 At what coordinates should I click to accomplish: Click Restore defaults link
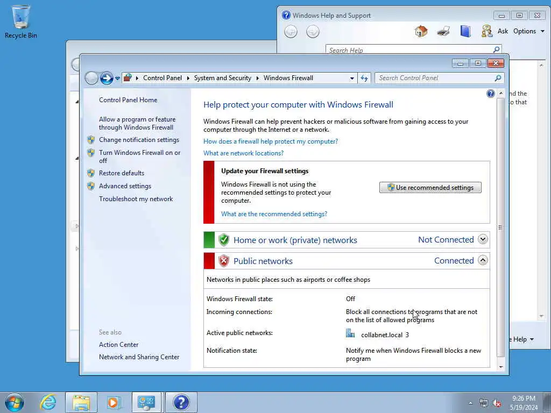(x=121, y=173)
